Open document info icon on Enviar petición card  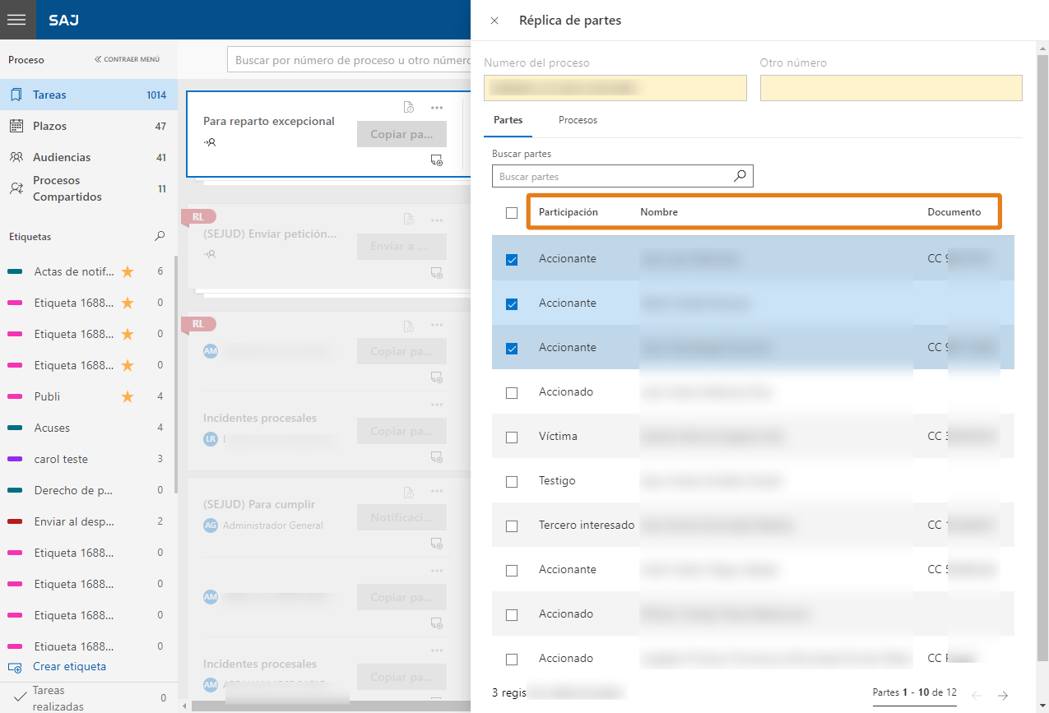[x=408, y=220]
